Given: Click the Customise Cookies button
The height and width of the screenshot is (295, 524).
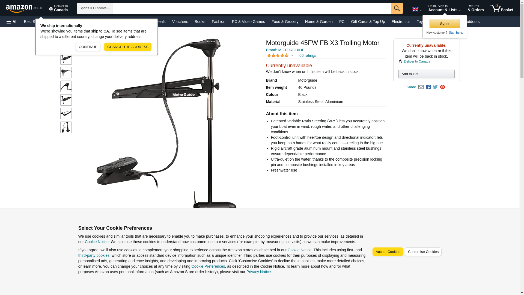Looking at the screenshot, I should pos(423,252).
